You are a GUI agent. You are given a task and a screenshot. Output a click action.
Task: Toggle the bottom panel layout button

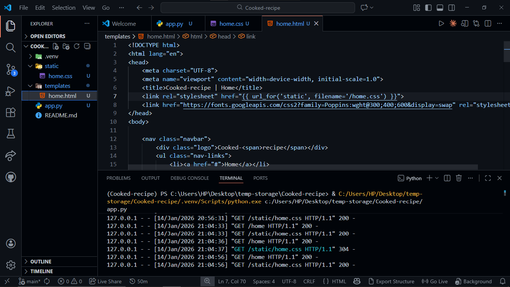(440, 8)
